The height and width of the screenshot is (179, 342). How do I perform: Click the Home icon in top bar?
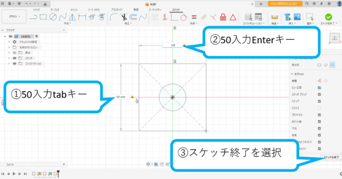45,4
